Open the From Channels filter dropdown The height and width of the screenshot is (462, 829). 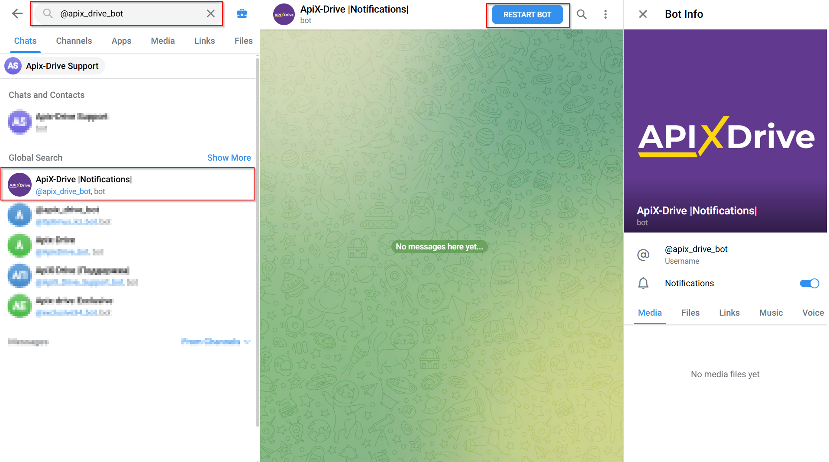216,342
